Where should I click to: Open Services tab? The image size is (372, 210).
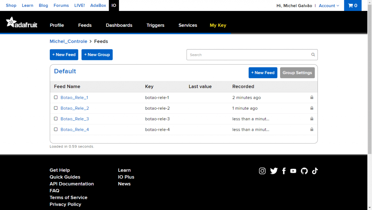tap(188, 25)
